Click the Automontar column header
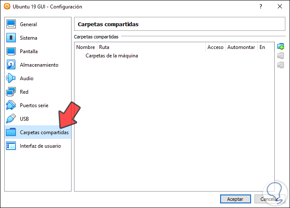Viewport: 290px width, 208px height. [x=240, y=47]
